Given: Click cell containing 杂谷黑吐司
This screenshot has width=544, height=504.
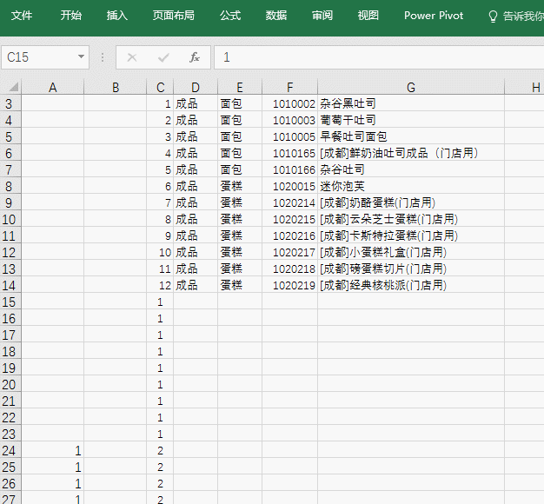Looking at the screenshot, I should click(x=348, y=103).
